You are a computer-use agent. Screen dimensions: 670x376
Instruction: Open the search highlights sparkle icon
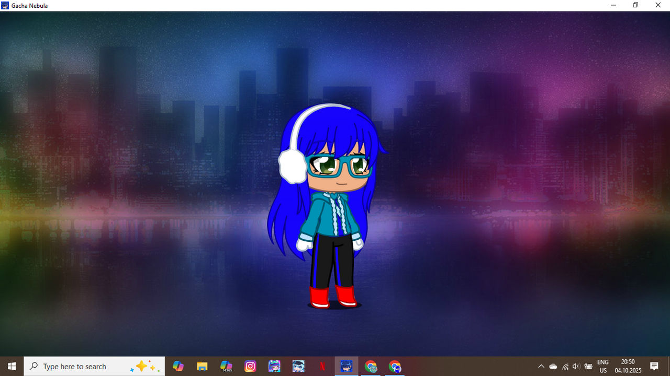click(x=144, y=366)
